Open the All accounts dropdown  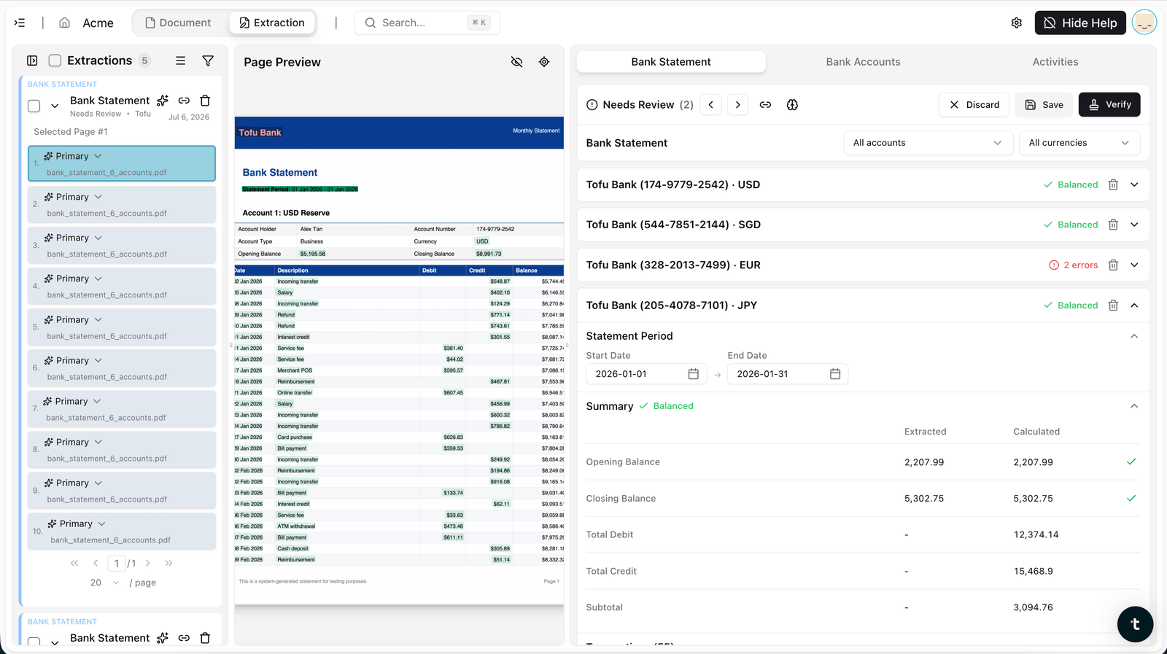[x=928, y=143]
